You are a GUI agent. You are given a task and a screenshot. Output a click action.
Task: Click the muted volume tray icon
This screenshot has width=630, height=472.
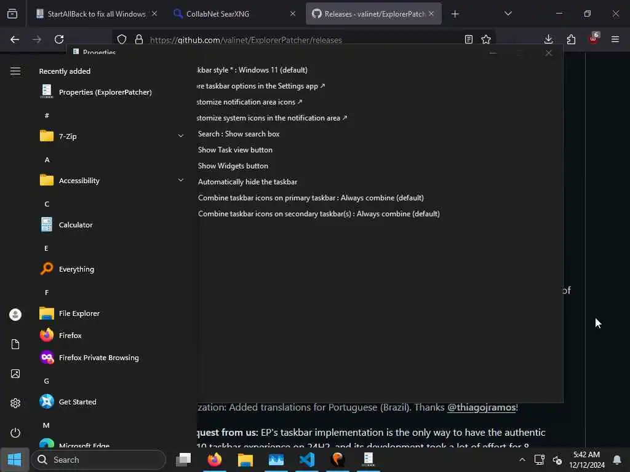click(x=557, y=460)
